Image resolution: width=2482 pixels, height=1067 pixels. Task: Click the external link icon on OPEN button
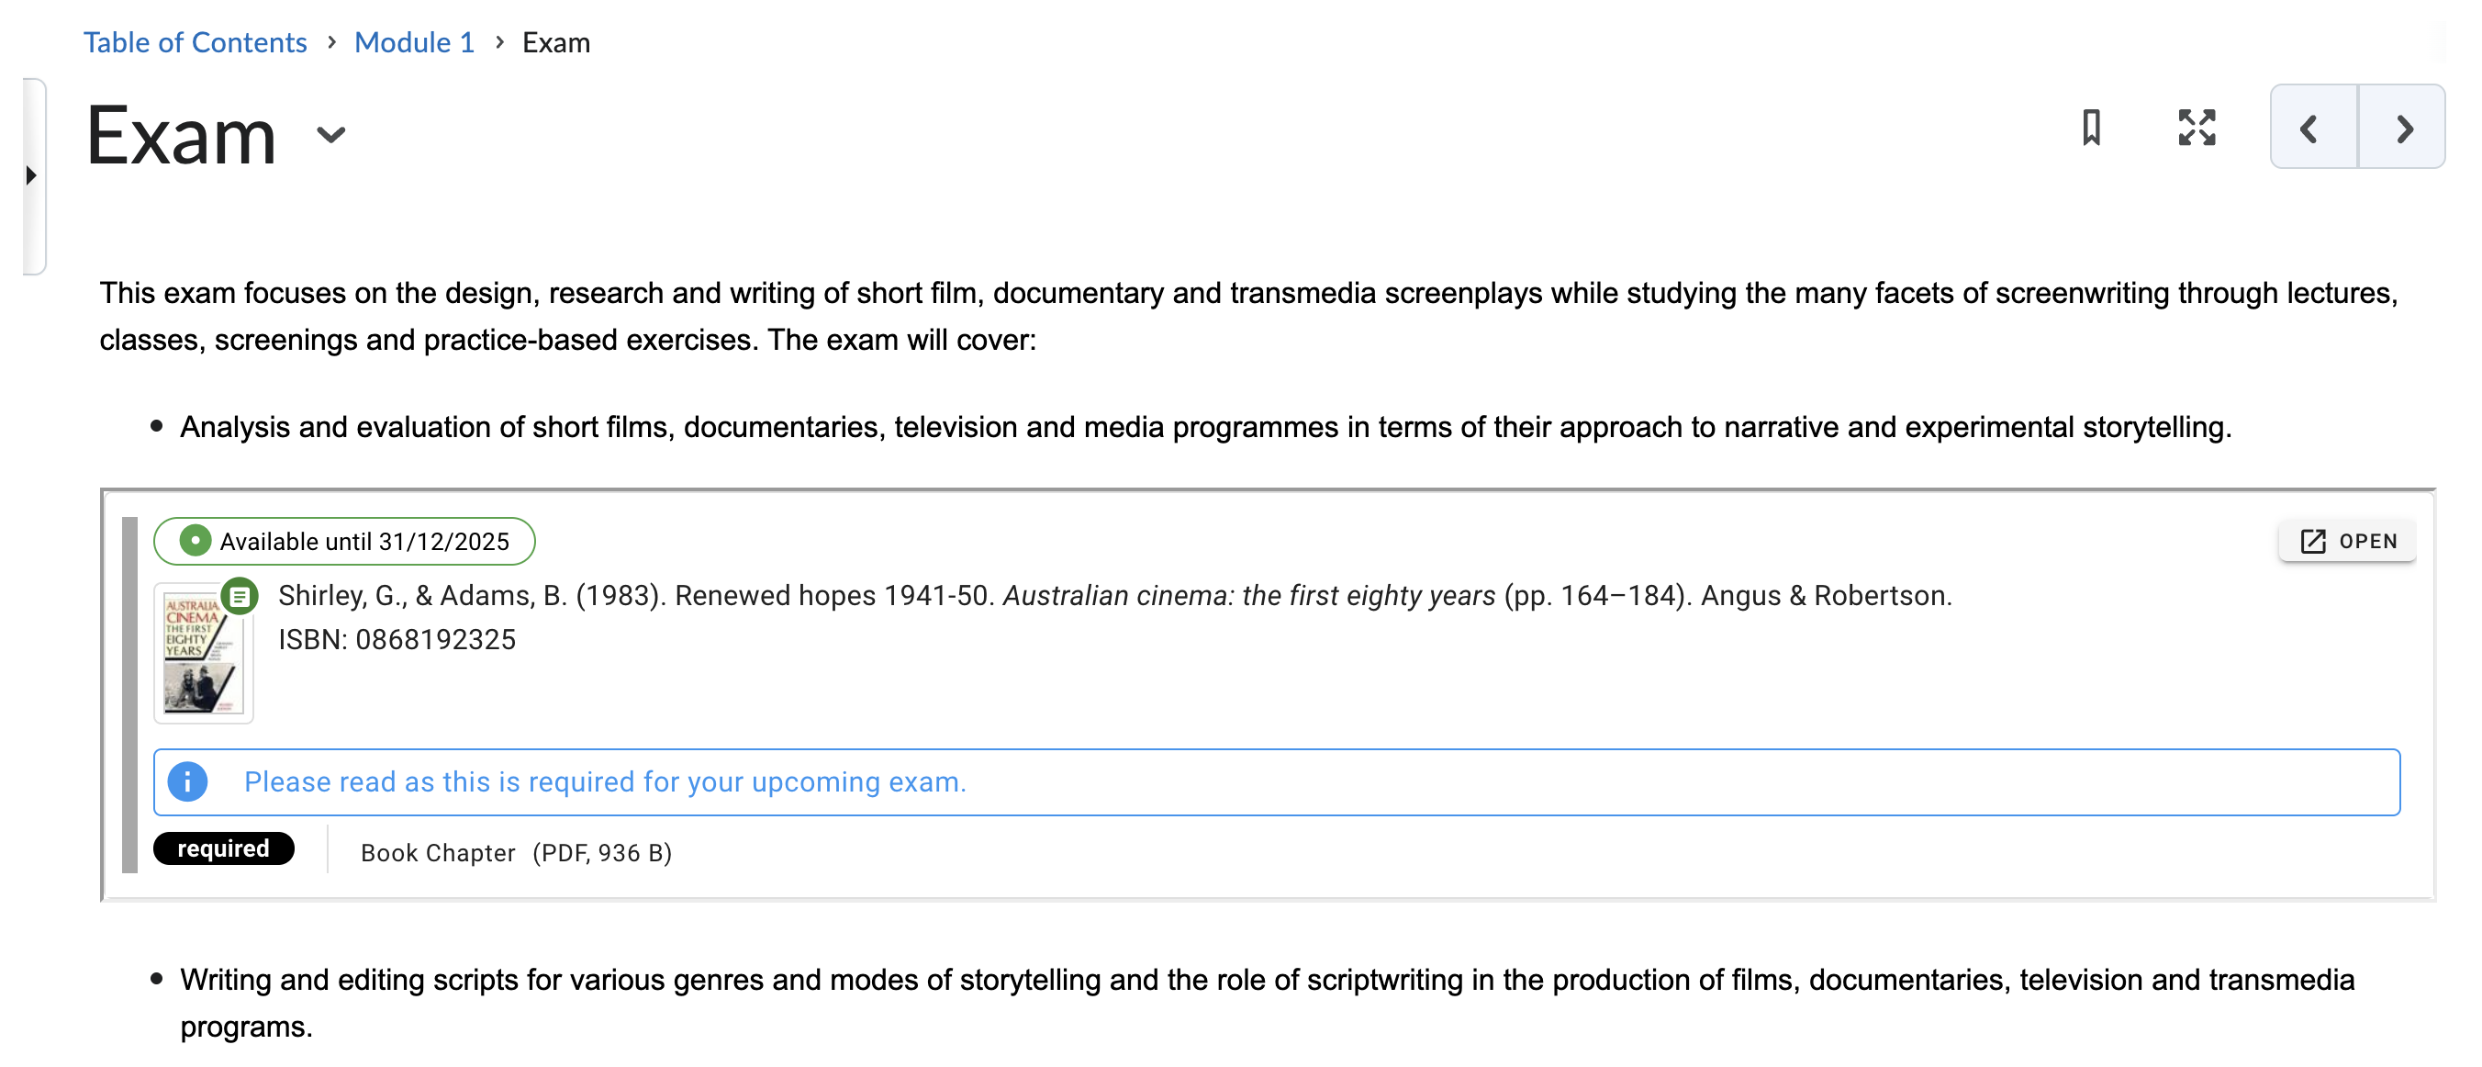tap(2314, 541)
